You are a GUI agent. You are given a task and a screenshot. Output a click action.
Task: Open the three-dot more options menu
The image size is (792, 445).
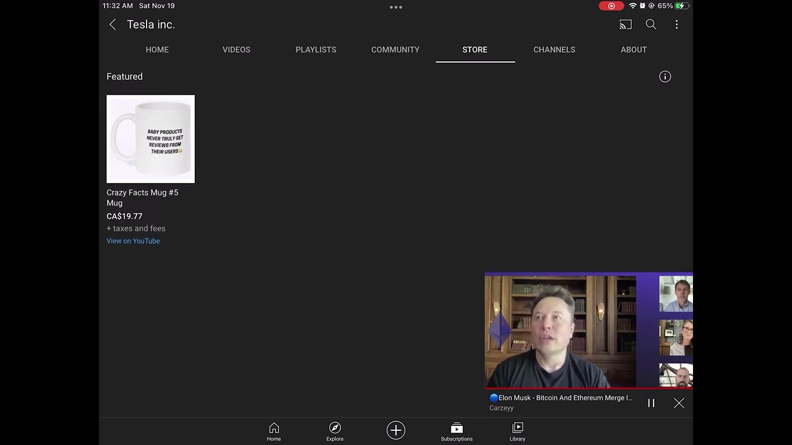coord(676,25)
